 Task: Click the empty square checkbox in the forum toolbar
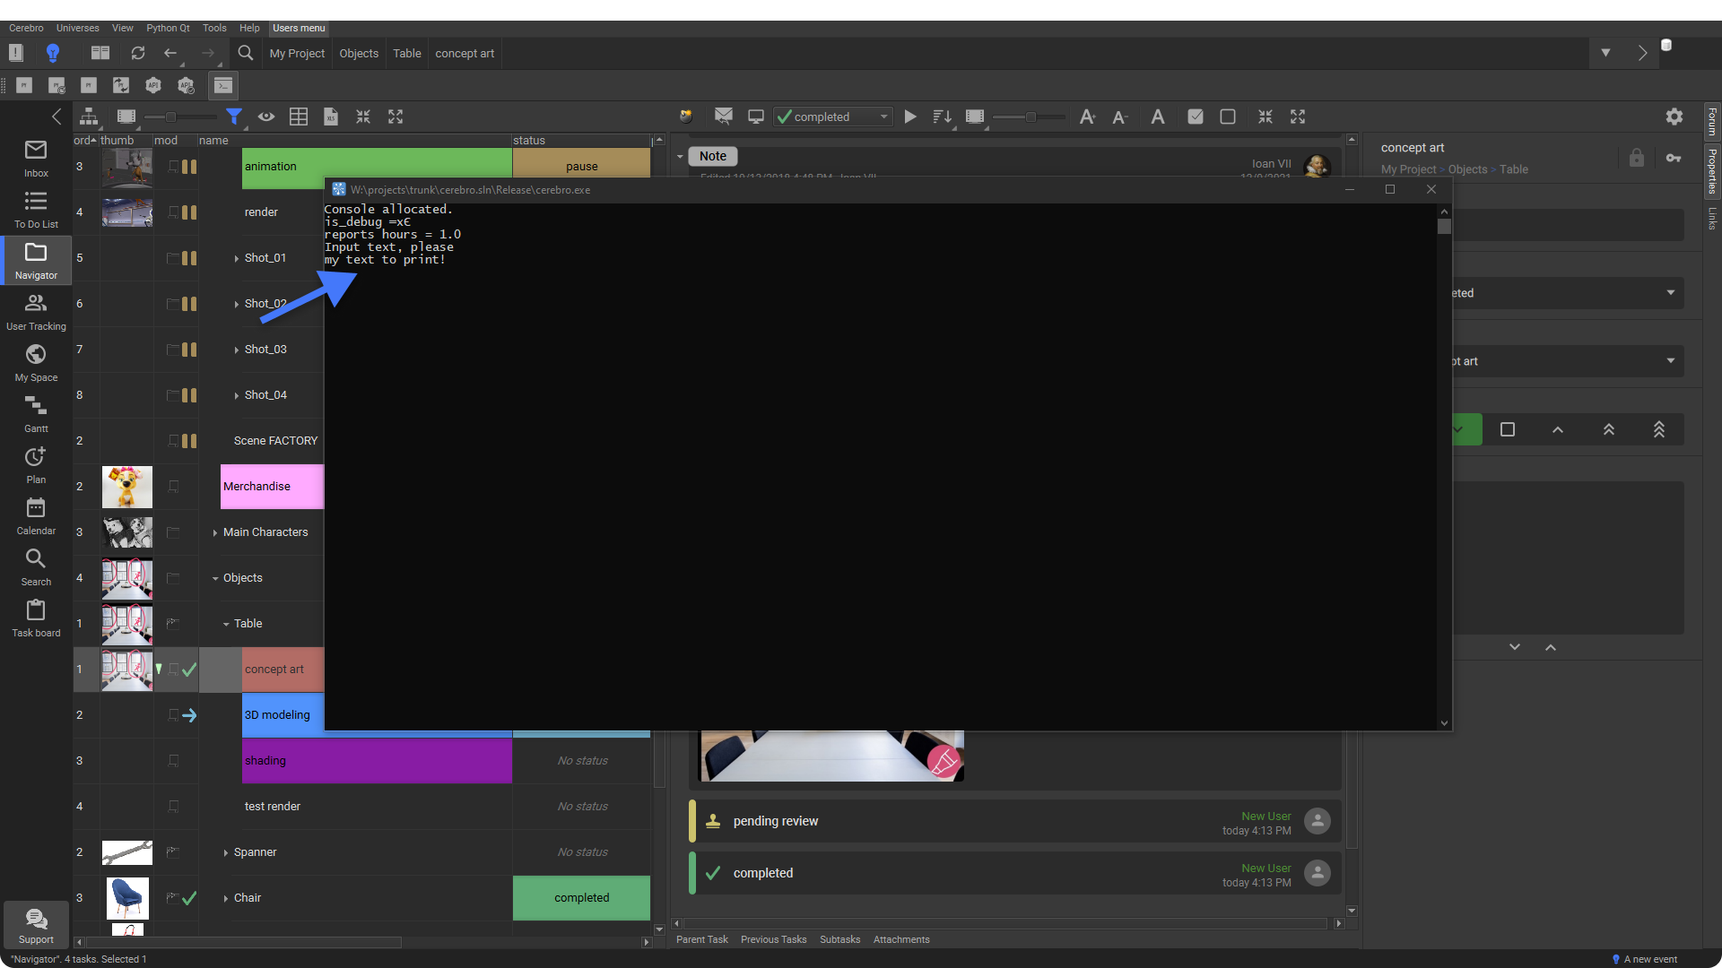[1228, 117]
